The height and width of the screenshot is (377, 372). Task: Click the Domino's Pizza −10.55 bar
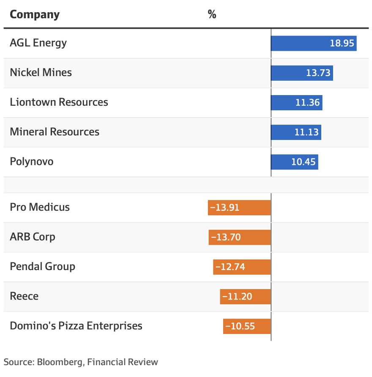click(247, 326)
